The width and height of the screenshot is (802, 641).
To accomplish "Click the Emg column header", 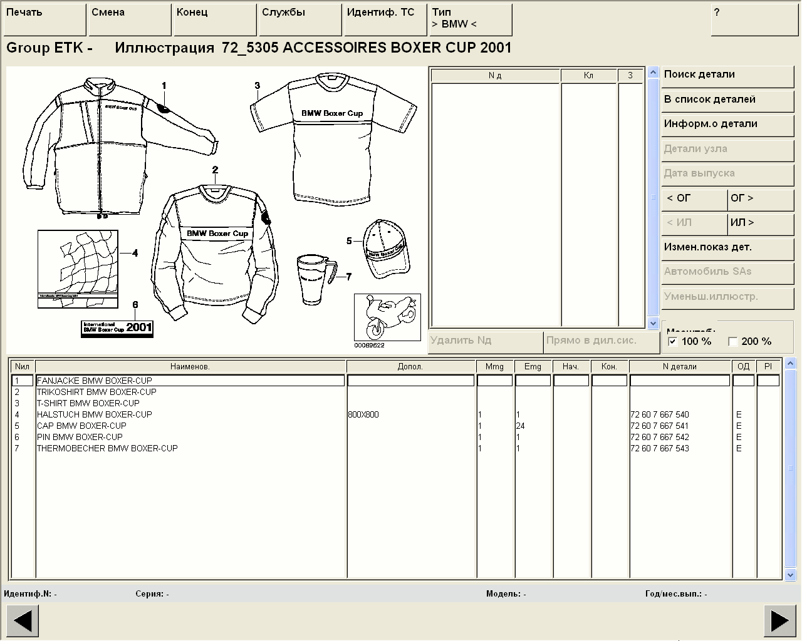I will coord(533,367).
